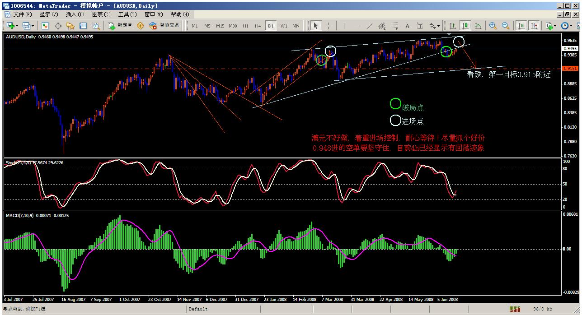582x315 pixels.
Task: Select the Trendline drawing tool
Action: coord(369,26)
